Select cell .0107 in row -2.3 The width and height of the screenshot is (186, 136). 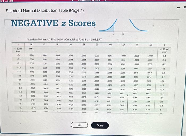[x=33, y=100]
